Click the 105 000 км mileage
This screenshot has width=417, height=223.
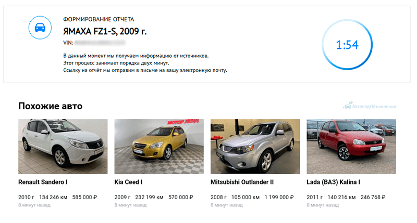tap(246, 198)
